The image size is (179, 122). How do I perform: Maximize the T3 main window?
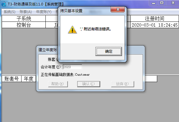tap(162, 3)
